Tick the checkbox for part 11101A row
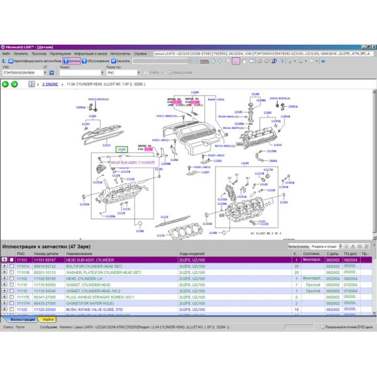Image resolution: width=377 pixels, height=377 pixels. 11,266
